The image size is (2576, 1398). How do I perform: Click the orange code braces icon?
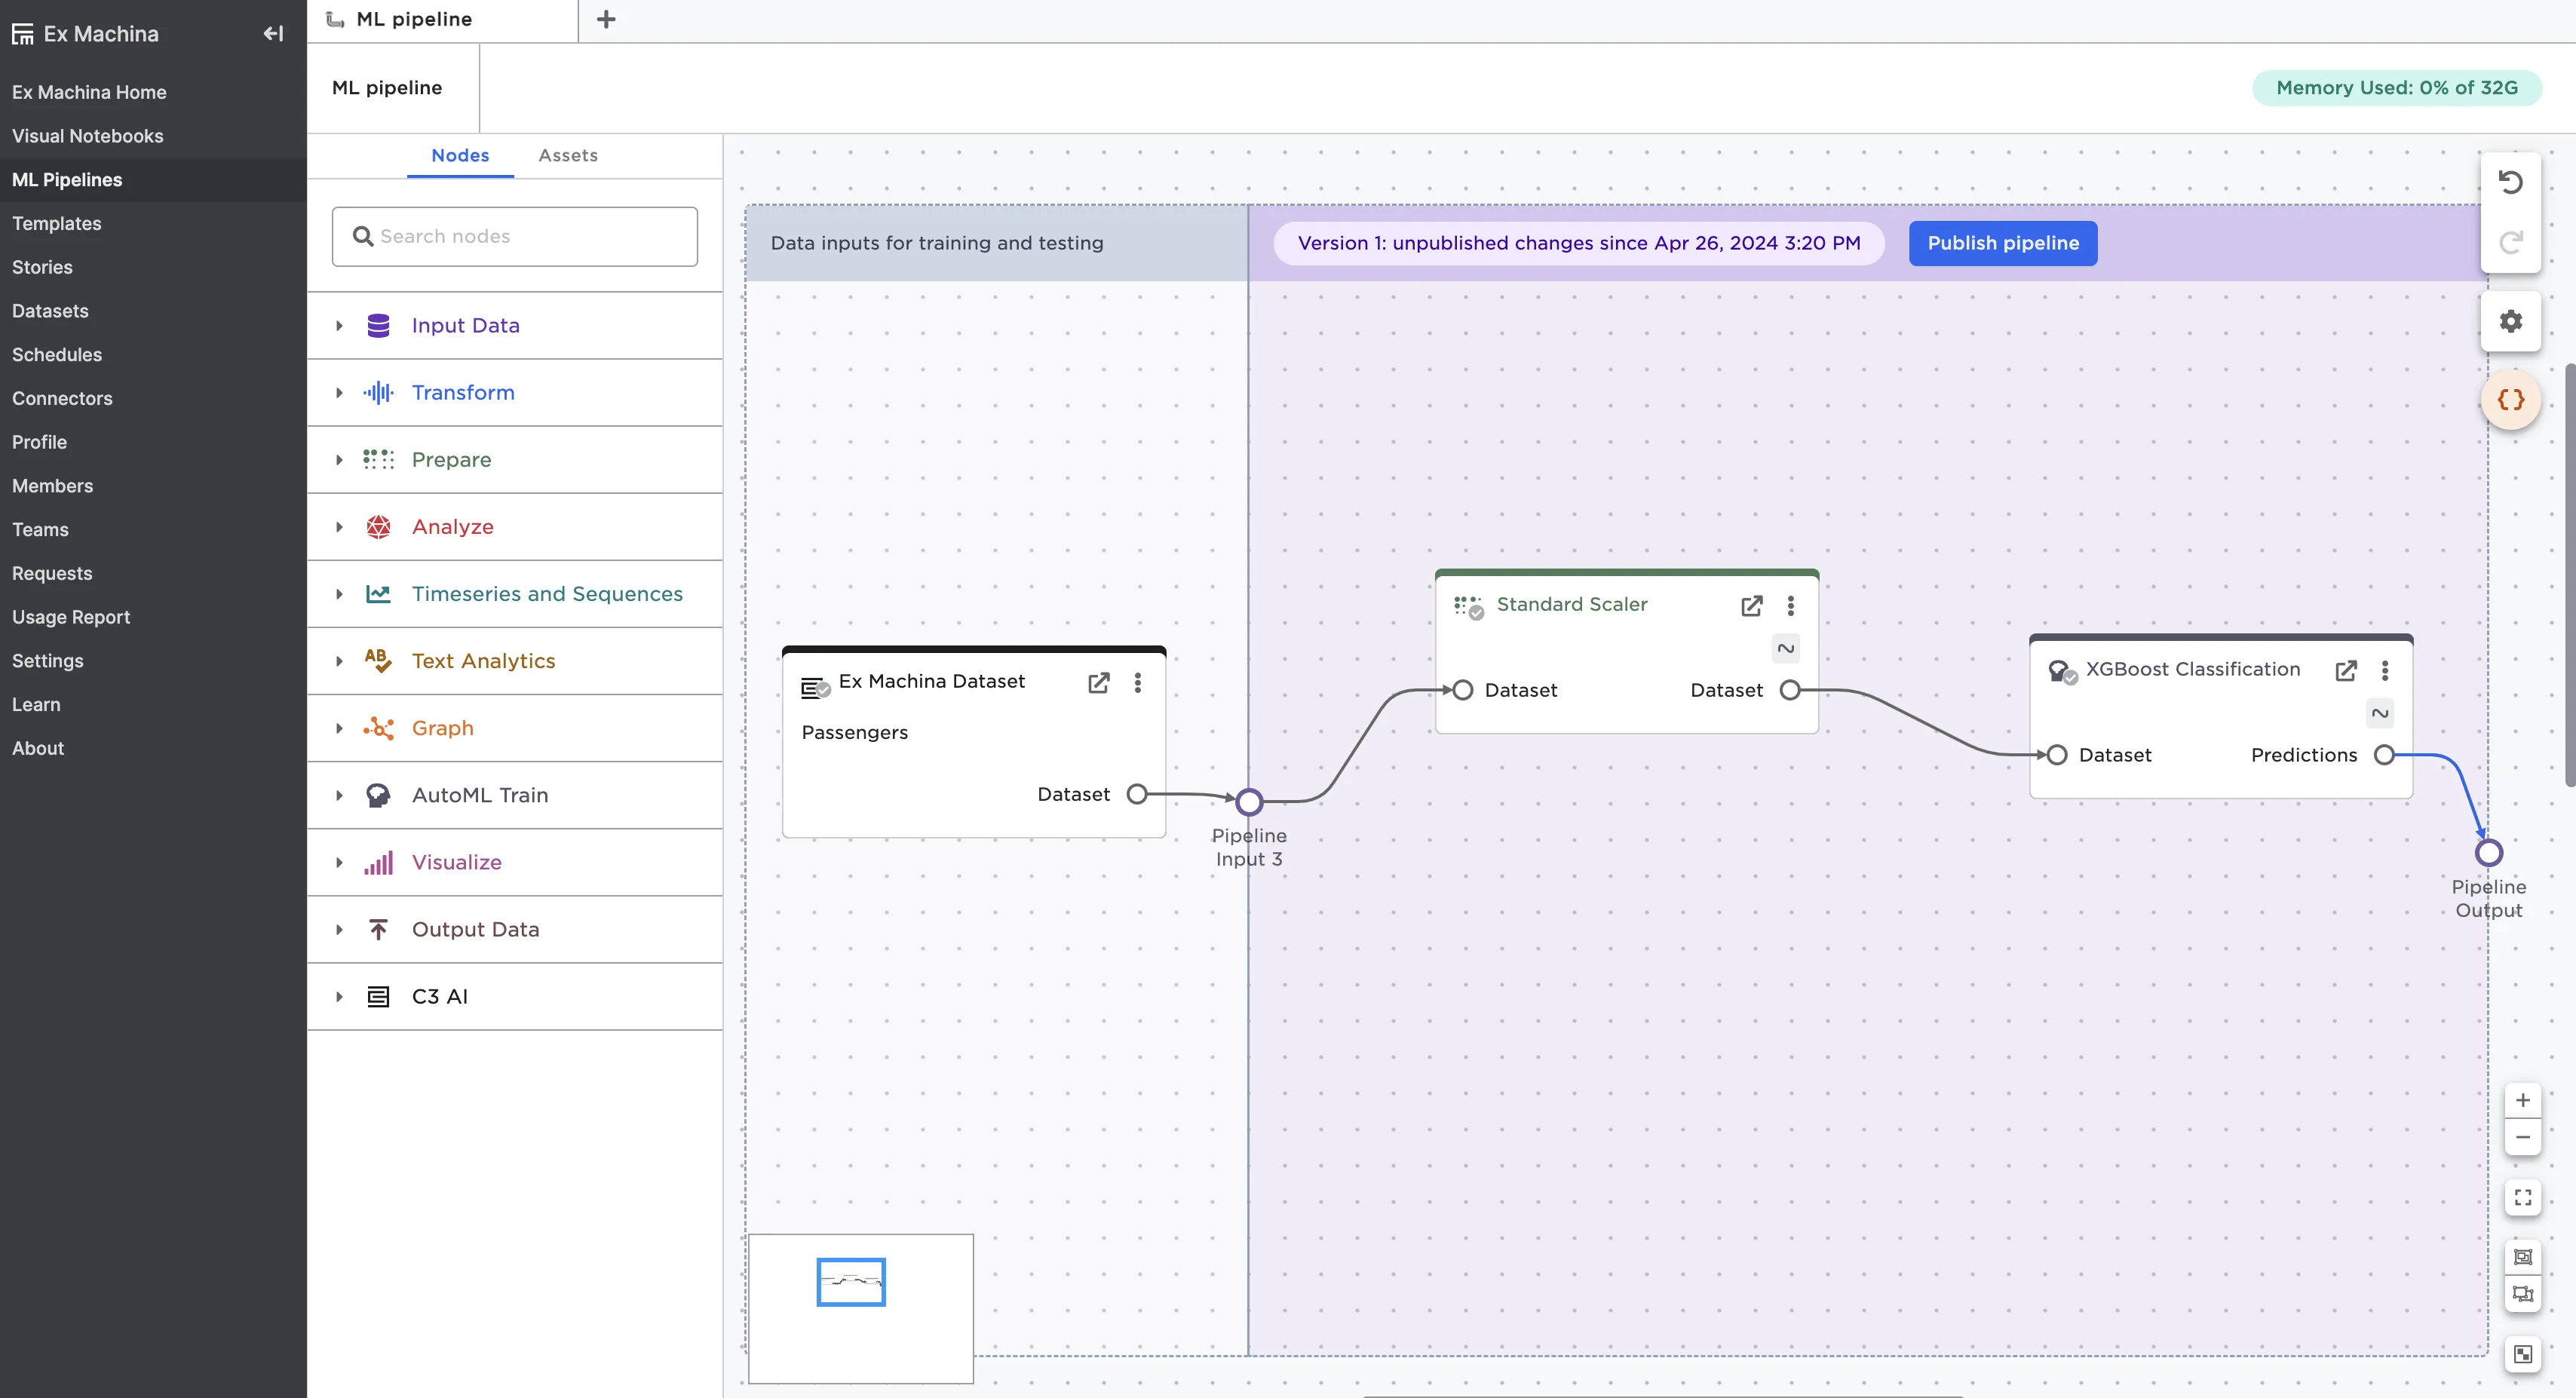pyautogui.click(x=2510, y=400)
